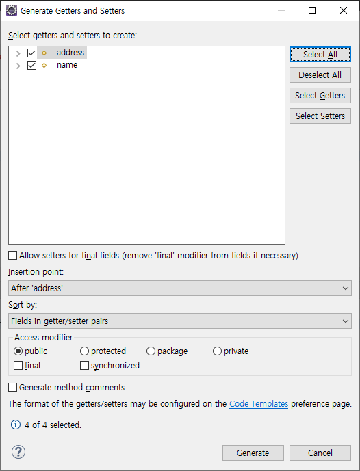Select the package access modifier
The image size is (360, 471).
[151, 351]
